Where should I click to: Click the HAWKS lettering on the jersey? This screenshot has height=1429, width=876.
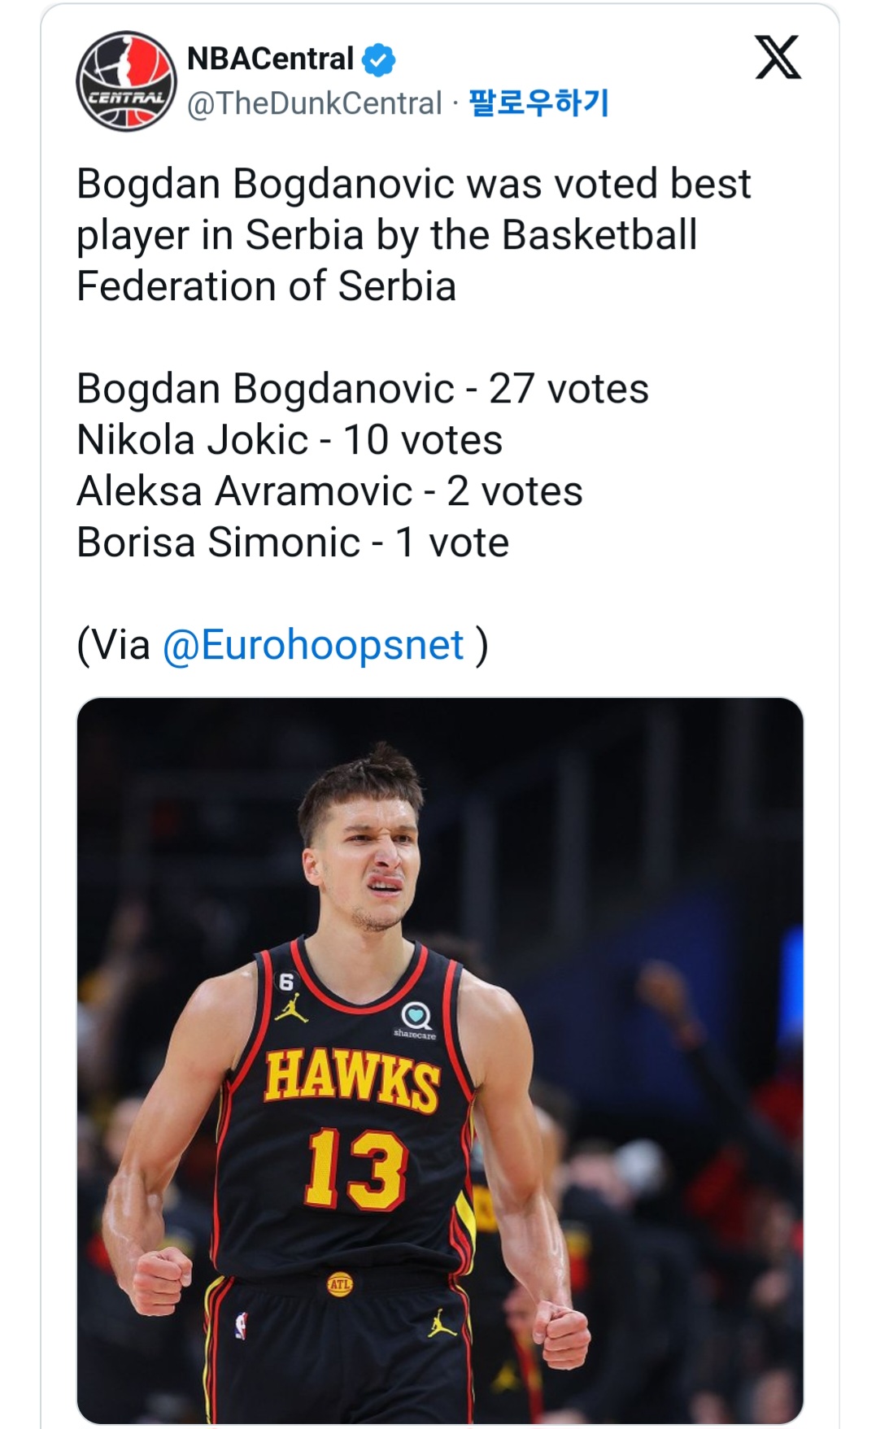pyautogui.click(x=351, y=1078)
